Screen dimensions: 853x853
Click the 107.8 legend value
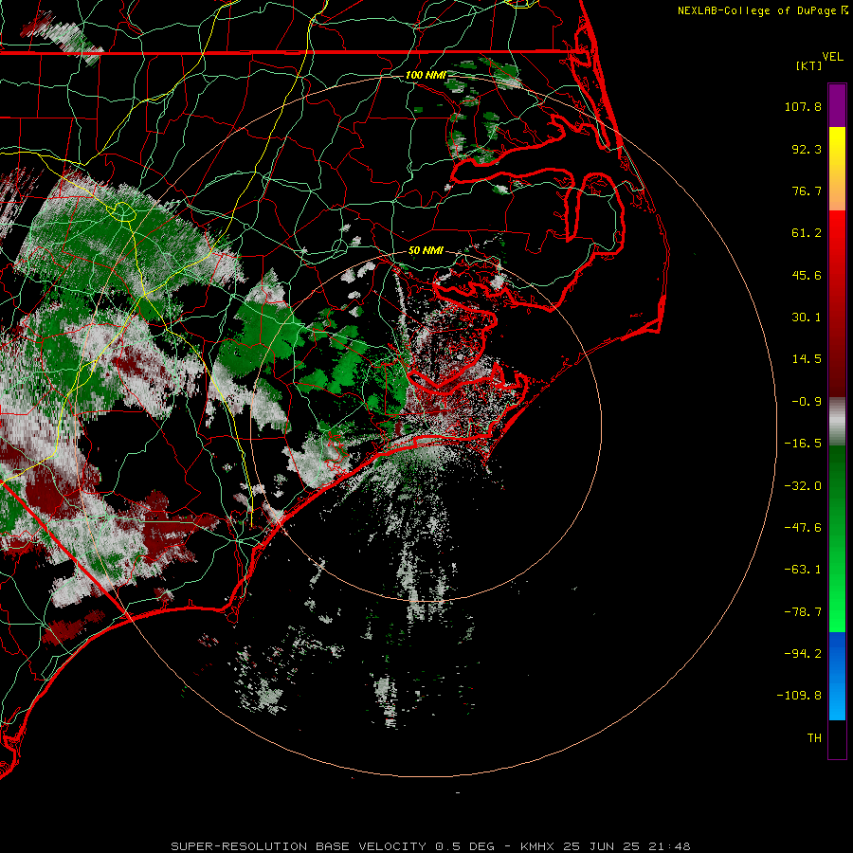click(803, 106)
